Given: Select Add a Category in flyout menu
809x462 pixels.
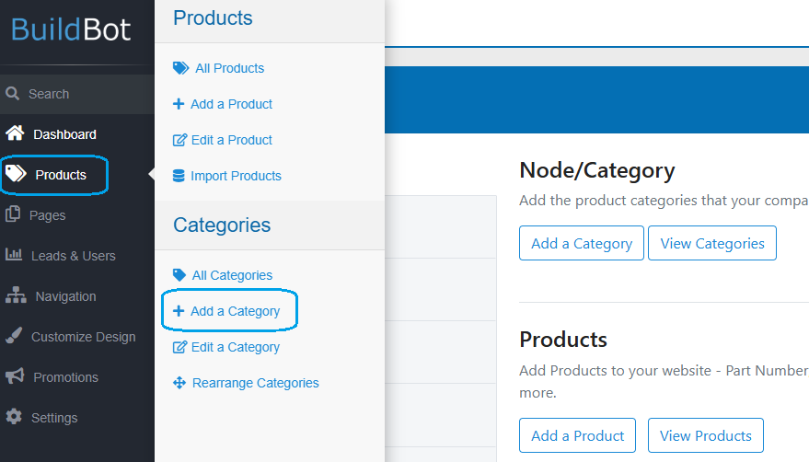Looking at the screenshot, I should click(x=226, y=311).
